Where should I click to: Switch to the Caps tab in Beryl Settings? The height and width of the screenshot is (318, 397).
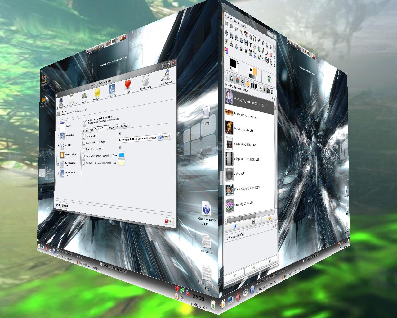pyautogui.click(x=91, y=130)
